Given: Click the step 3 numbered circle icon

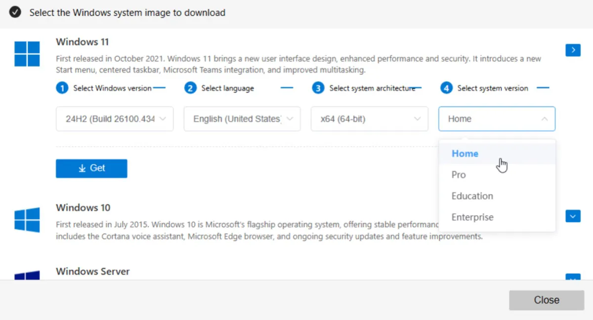Looking at the screenshot, I should (x=319, y=87).
